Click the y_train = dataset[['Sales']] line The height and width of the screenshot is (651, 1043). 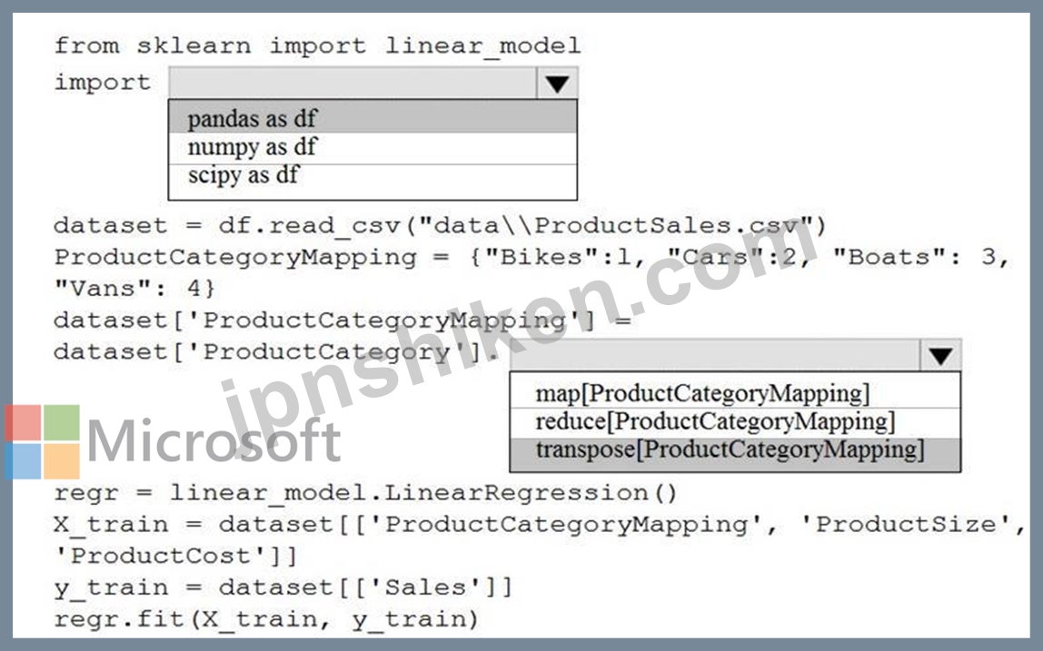tap(283, 587)
